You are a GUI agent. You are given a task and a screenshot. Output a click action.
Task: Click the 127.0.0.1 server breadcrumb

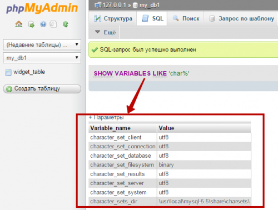pyautogui.click(x=114, y=5)
